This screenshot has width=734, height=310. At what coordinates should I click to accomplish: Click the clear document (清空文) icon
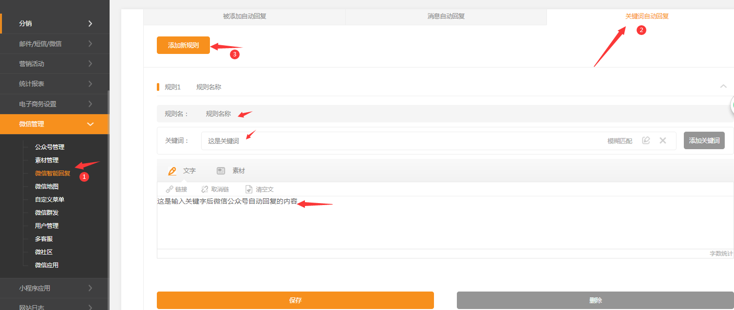pyautogui.click(x=249, y=189)
